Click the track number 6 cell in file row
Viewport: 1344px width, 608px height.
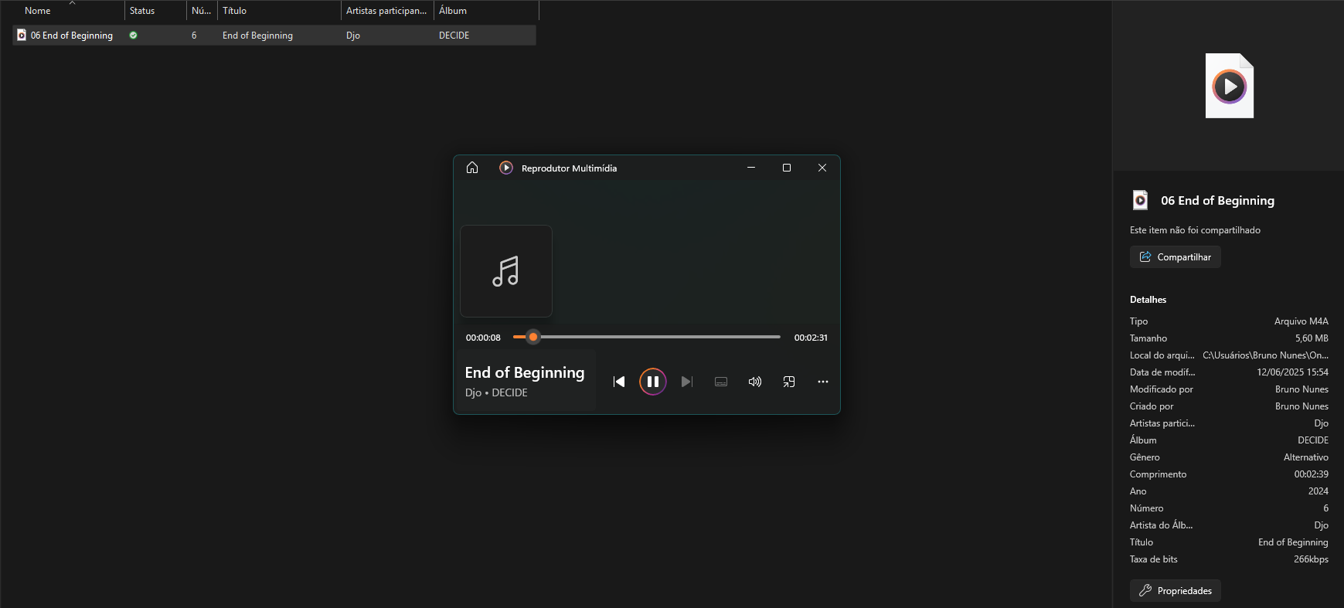point(194,36)
